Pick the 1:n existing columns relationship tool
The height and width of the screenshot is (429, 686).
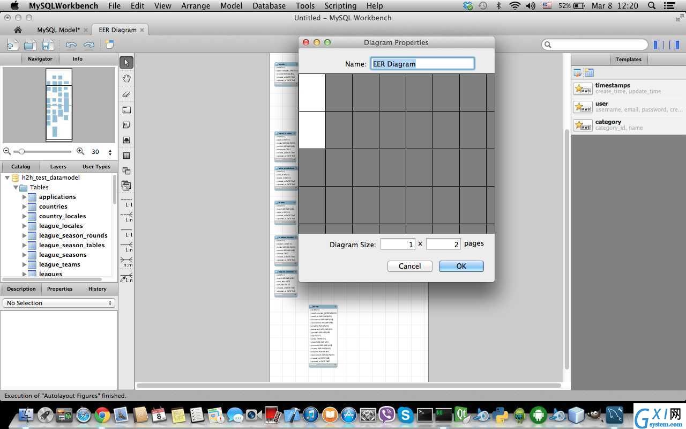coord(127,277)
